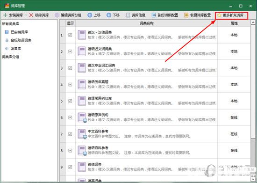Viewport: 257px width, 183px height.
Task: Click the 本地 attribute of 德汉 - 汉德词典
Action: [234, 35]
